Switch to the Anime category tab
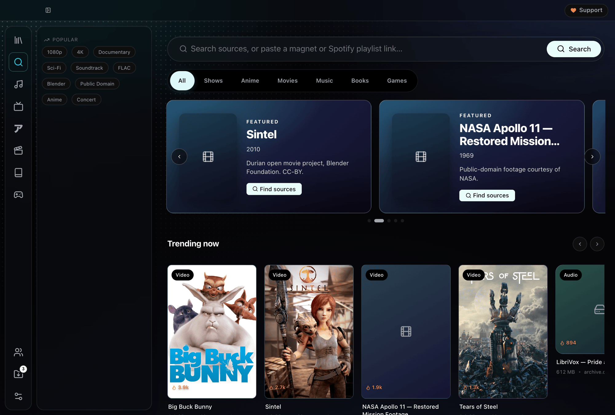Screen dimensions: 615x415 250,81
